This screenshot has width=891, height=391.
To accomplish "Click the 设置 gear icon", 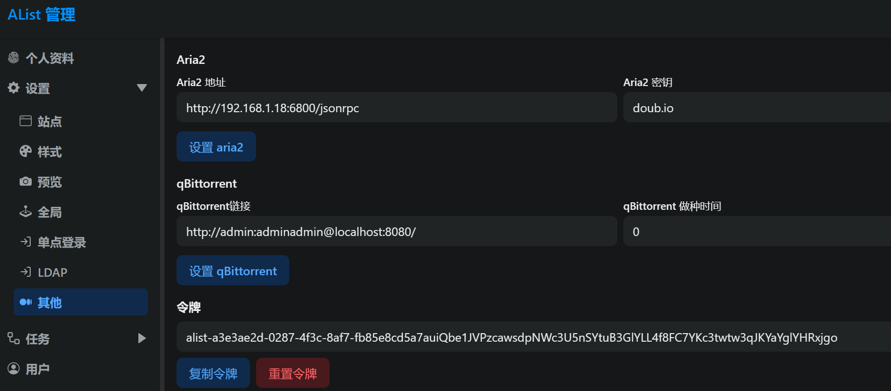I will tap(14, 88).
